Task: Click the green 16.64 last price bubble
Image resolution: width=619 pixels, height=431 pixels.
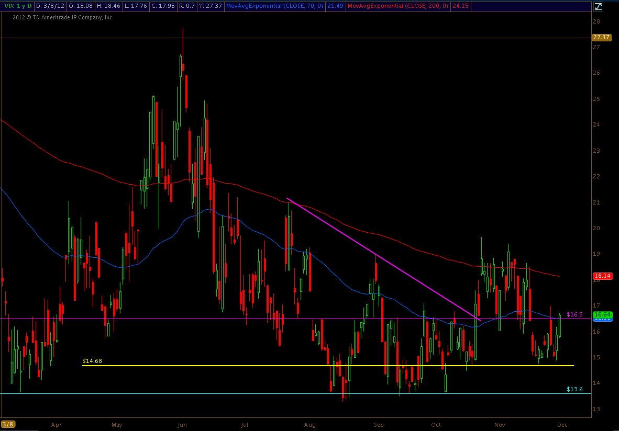Action: pos(601,314)
